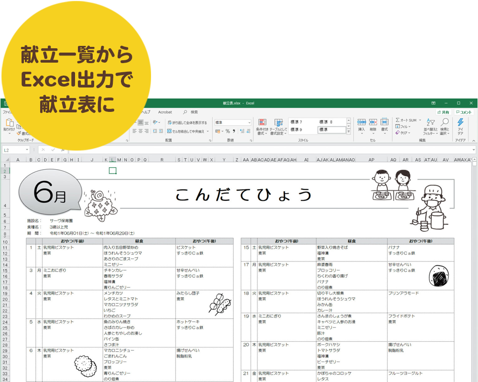Click the Delete cells (削除) icon
478x382 pixels.
point(373,123)
